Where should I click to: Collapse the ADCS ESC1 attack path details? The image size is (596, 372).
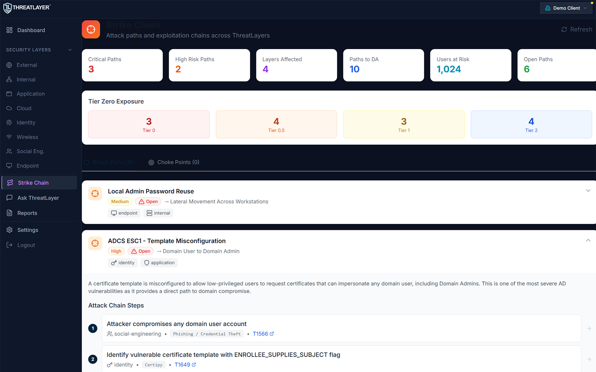[x=588, y=240]
